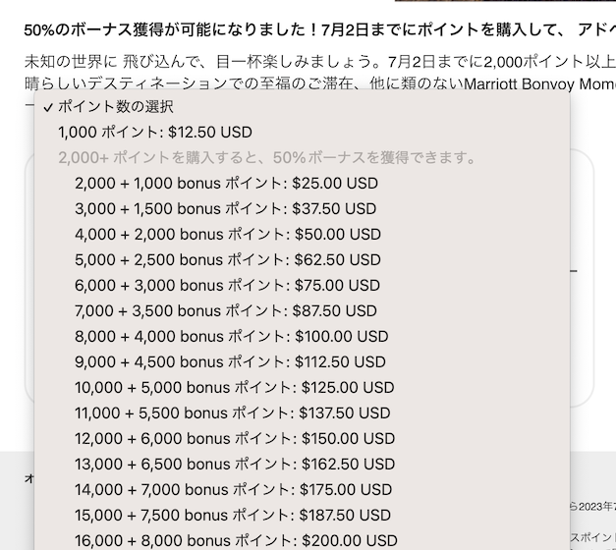Choose 10,000 + 5,000 bonus for $125.00

click(x=302, y=388)
